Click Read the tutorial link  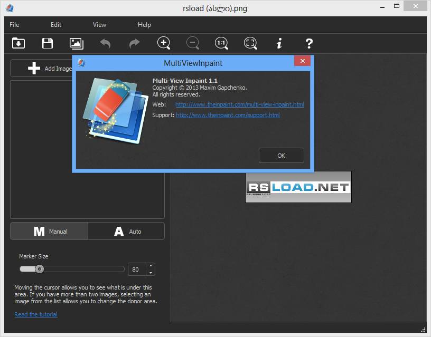click(36, 314)
